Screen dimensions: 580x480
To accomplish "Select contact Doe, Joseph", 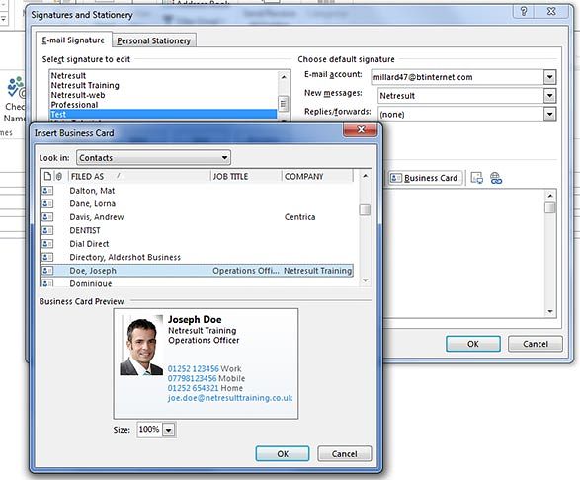I will coord(197,271).
